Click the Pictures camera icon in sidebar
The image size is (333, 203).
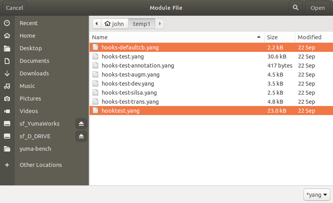[7, 99]
